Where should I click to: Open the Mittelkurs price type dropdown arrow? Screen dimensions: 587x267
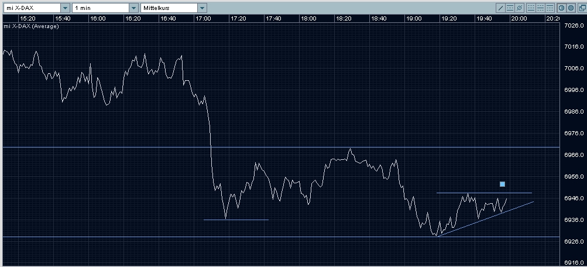coord(202,8)
